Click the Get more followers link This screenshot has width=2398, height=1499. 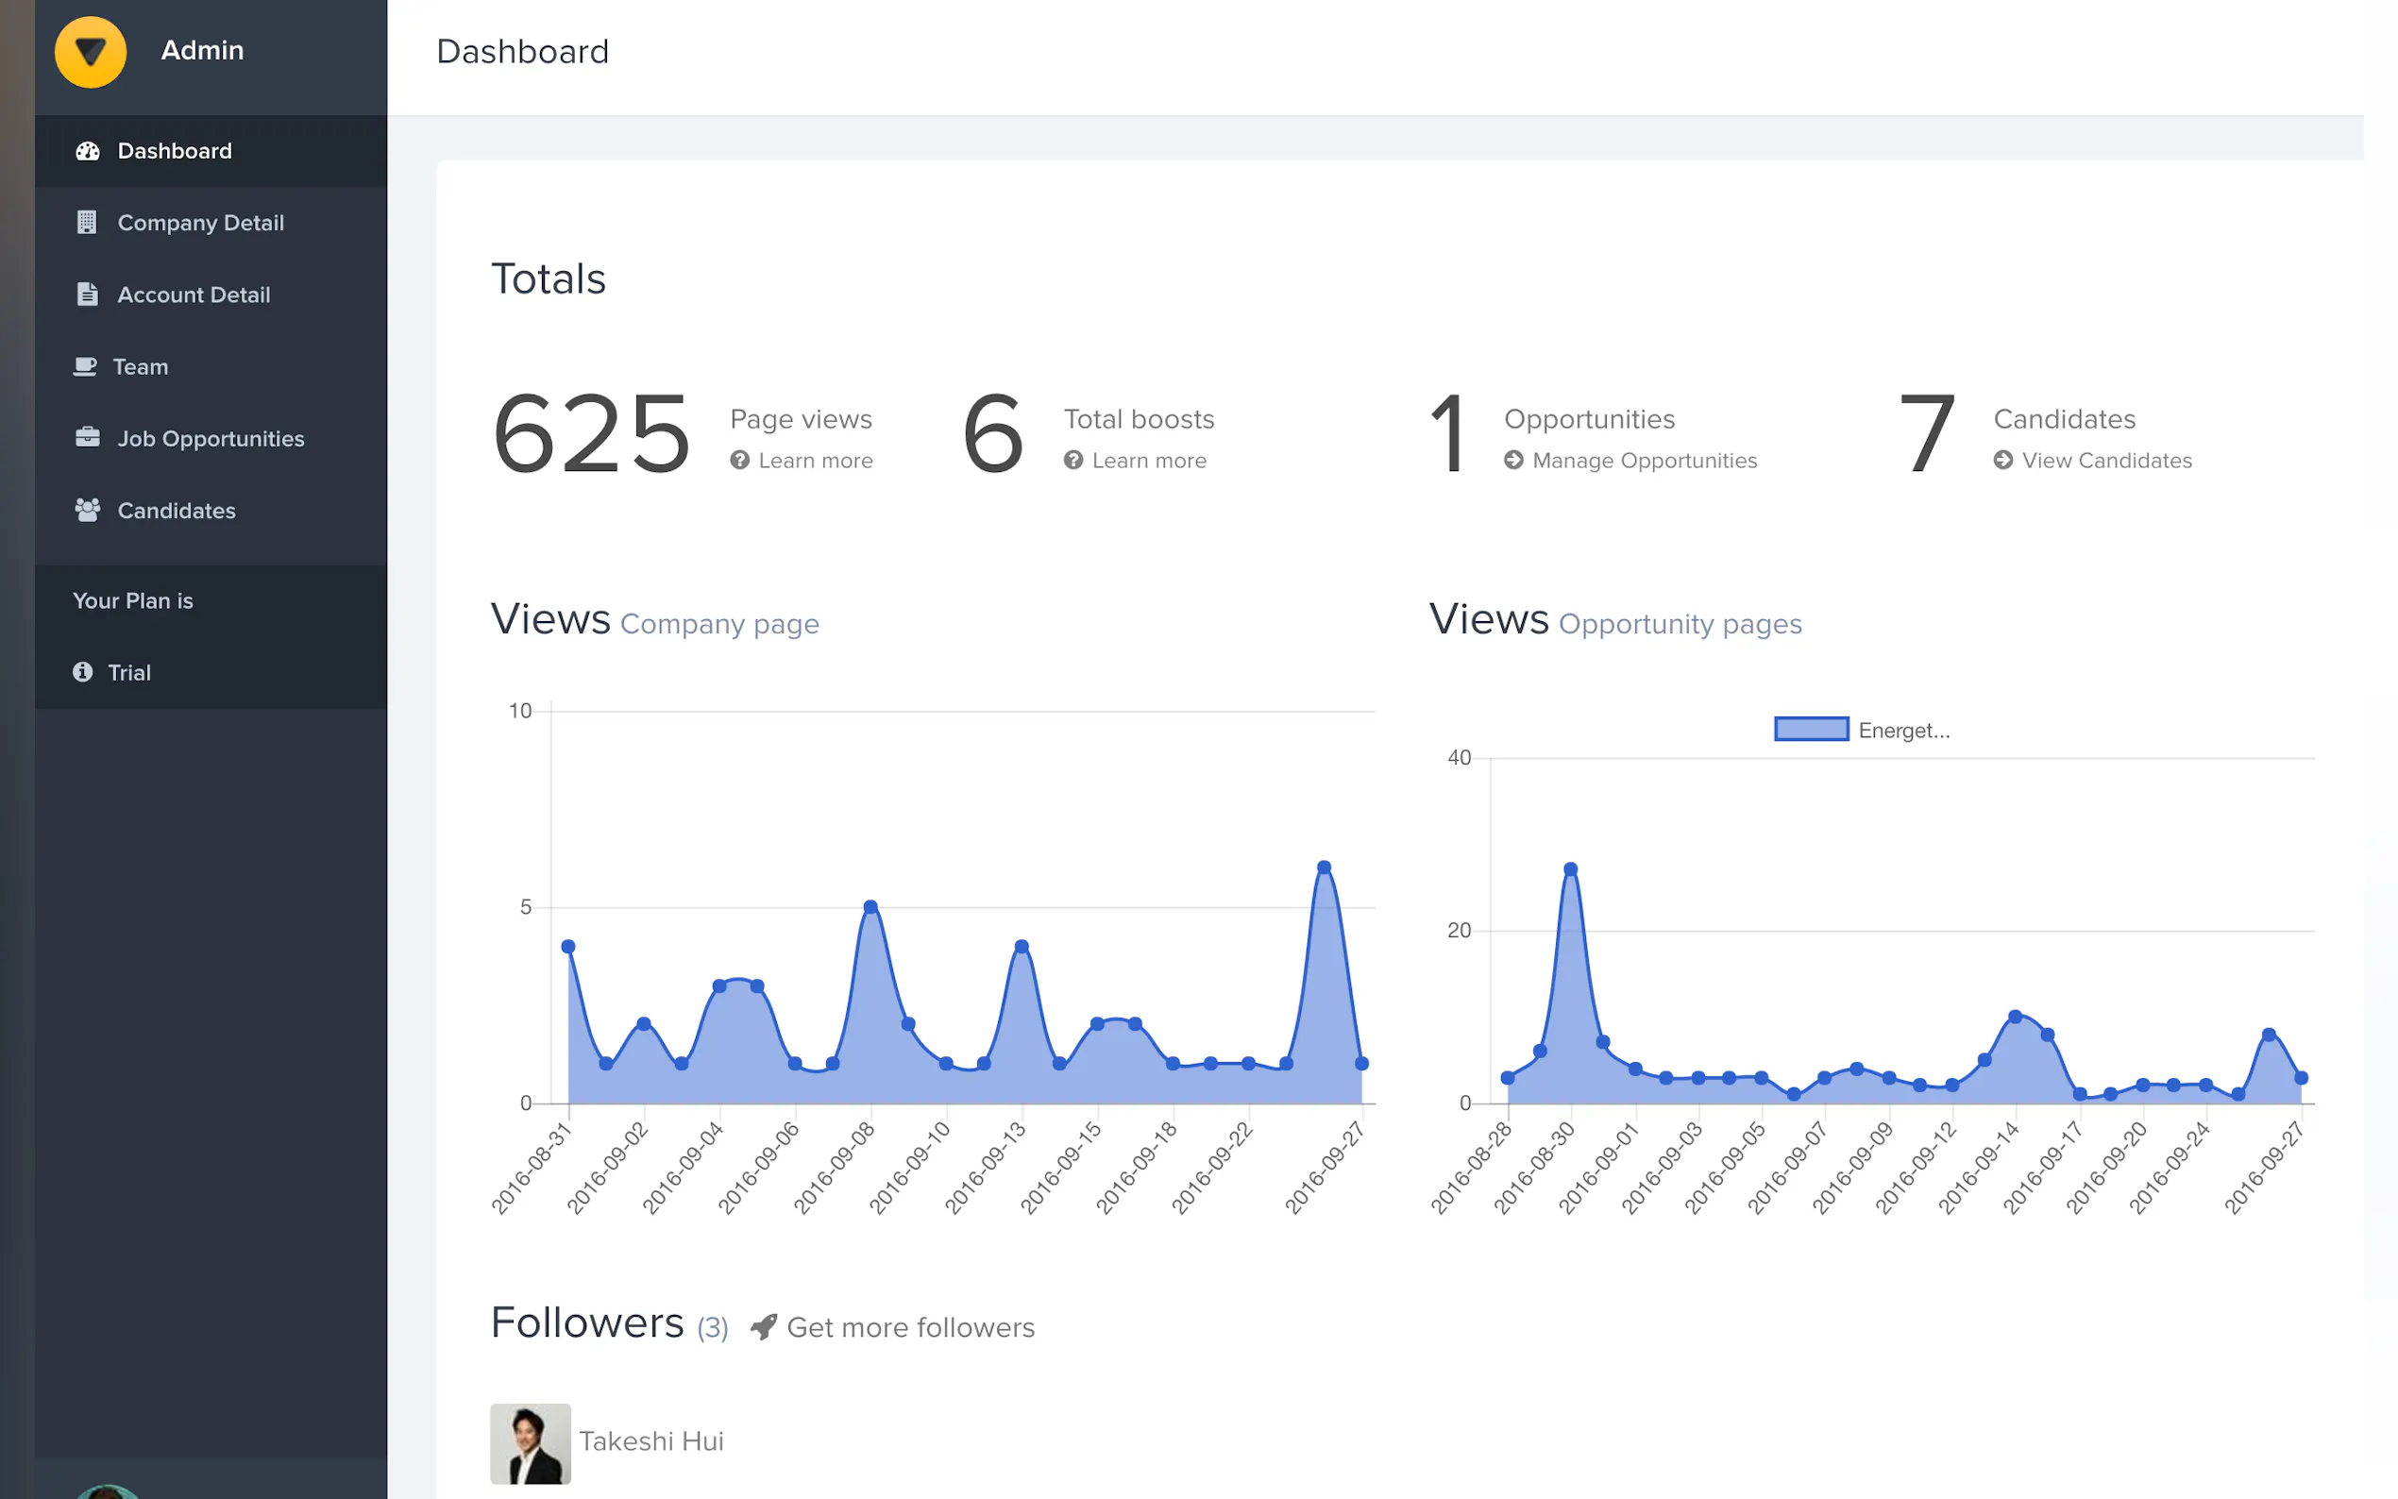[x=909, y=1327]
